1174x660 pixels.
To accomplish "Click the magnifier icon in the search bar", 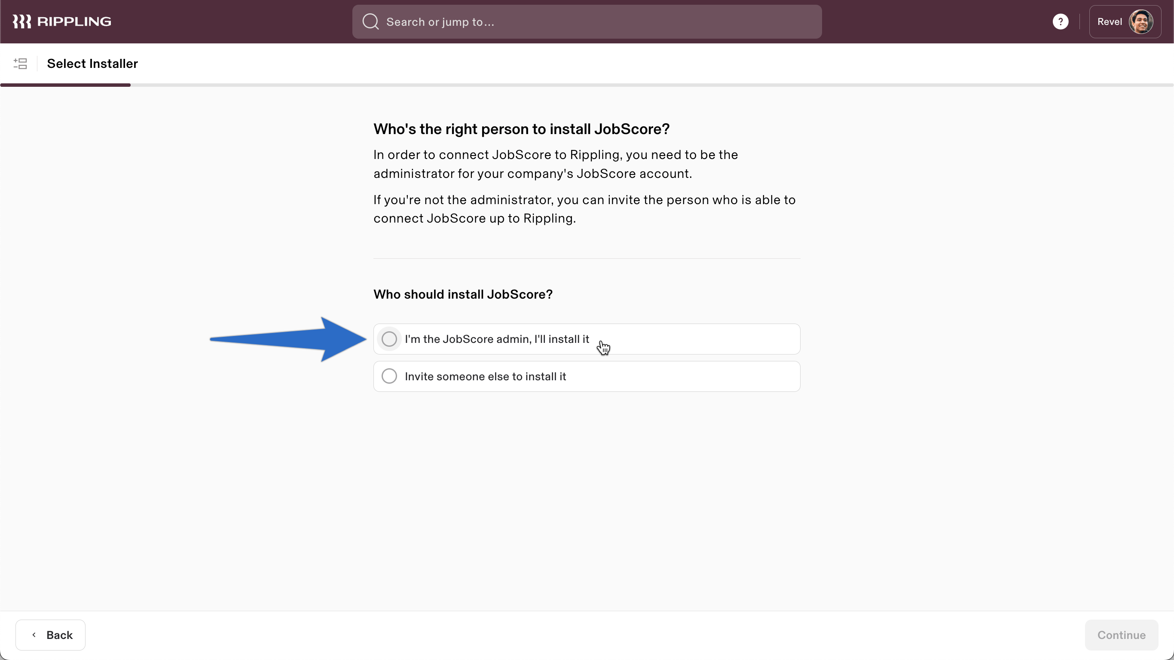I will pyautogui.click(x=370, y=21).
